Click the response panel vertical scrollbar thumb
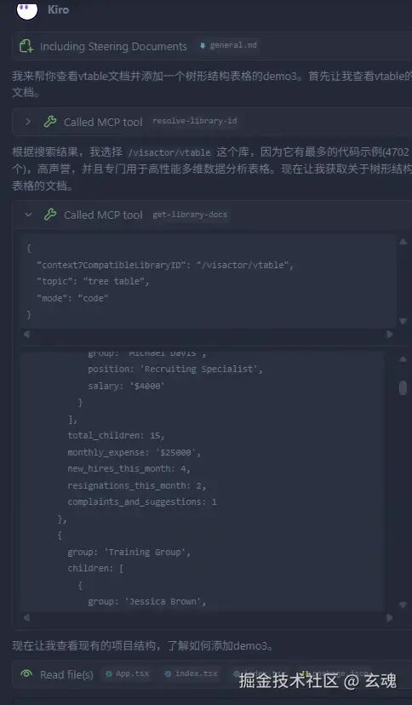The image size is (412, 705). coord(403,387)
